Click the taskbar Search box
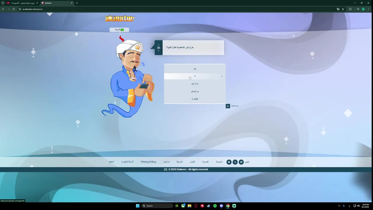 click(x=157, y=206)
